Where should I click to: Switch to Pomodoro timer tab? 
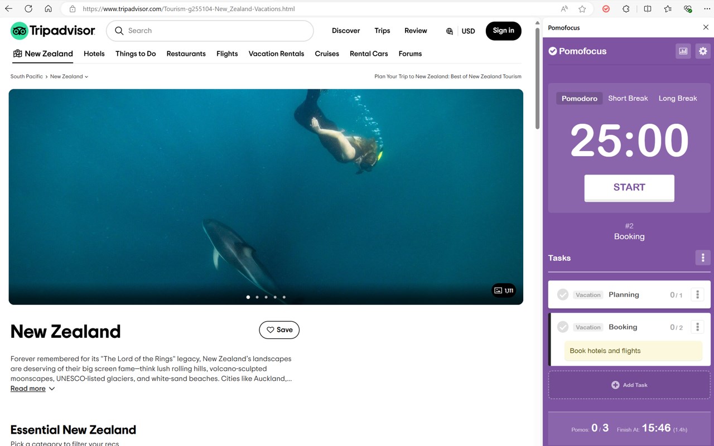(x=579, y=98)
